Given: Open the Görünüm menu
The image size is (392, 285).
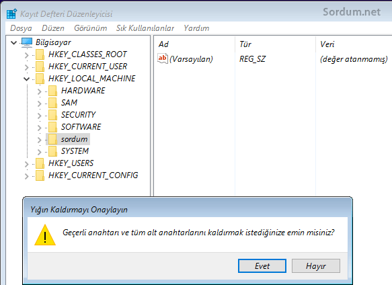Looking at the screenshot, I should [91, 28].
